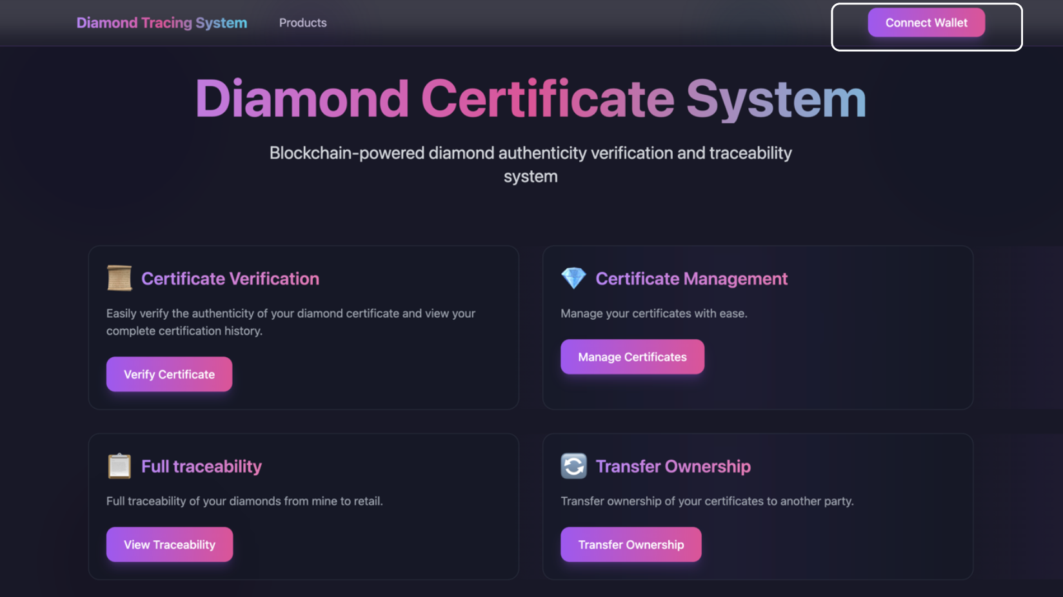Click the Transfer Ownership button
The height and width of the screenshot is (597, 1063).
pyautogui.click(x=631, y=544)
